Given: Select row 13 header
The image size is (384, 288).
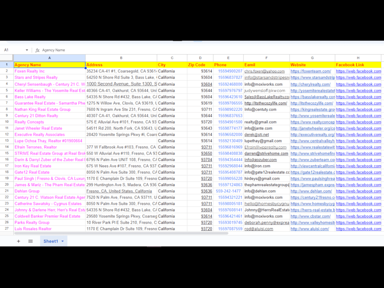Looking at the screenshot, I should (7, 141).
